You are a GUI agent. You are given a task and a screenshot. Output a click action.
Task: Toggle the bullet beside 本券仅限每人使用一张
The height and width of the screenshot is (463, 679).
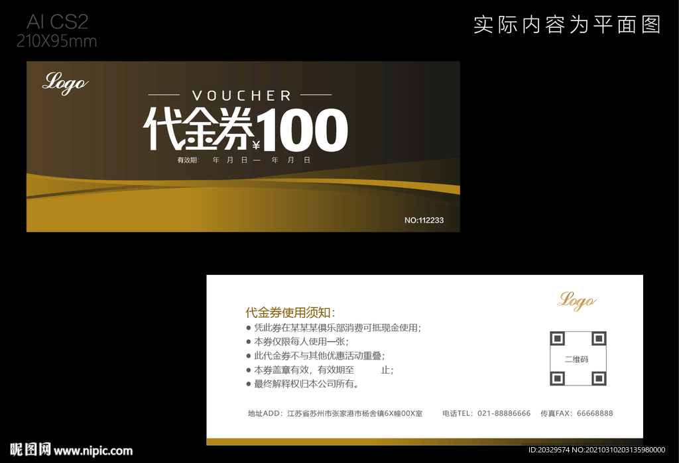click(249, 341)
